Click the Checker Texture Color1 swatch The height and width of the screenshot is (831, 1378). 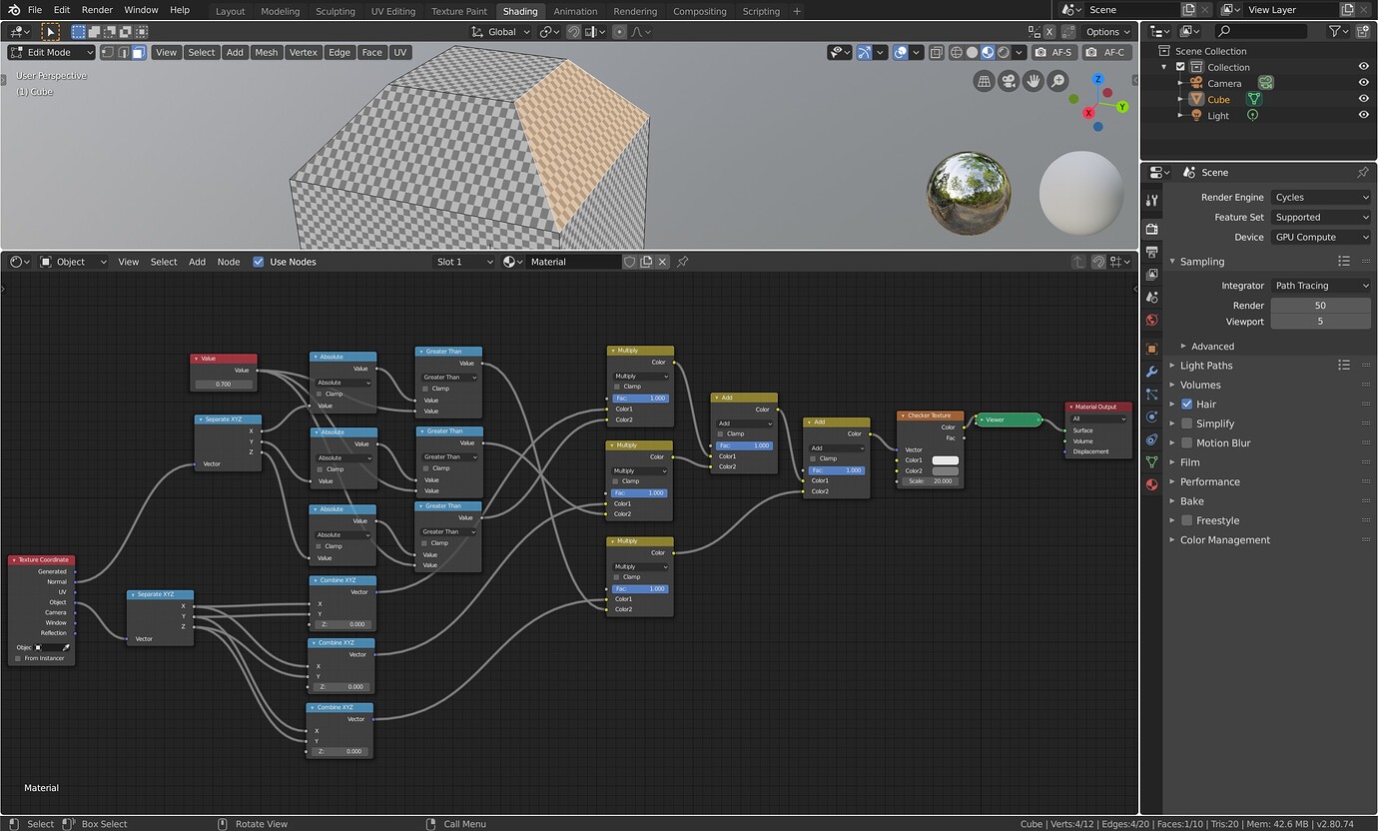coord(945,460)
